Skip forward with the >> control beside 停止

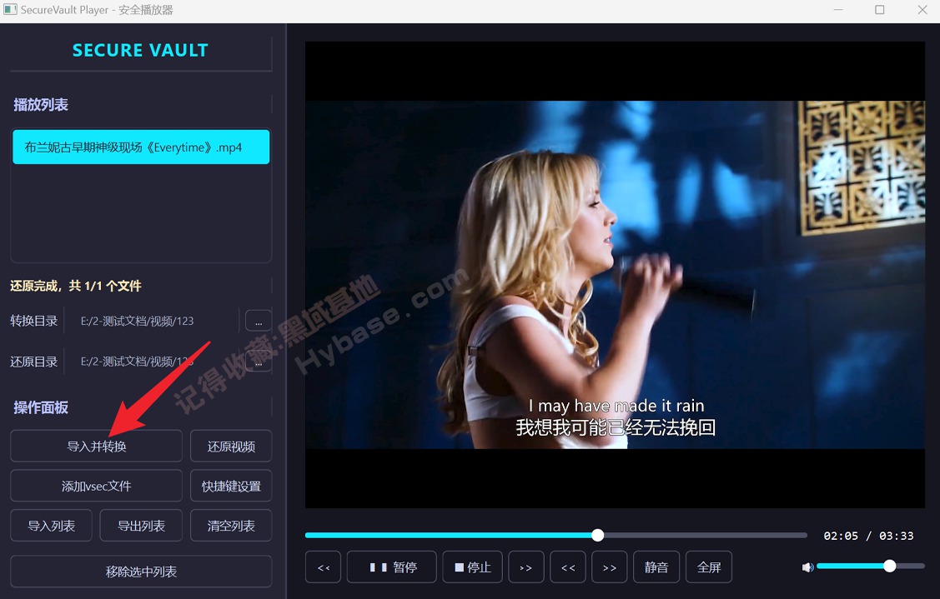(x=525, y=567)
